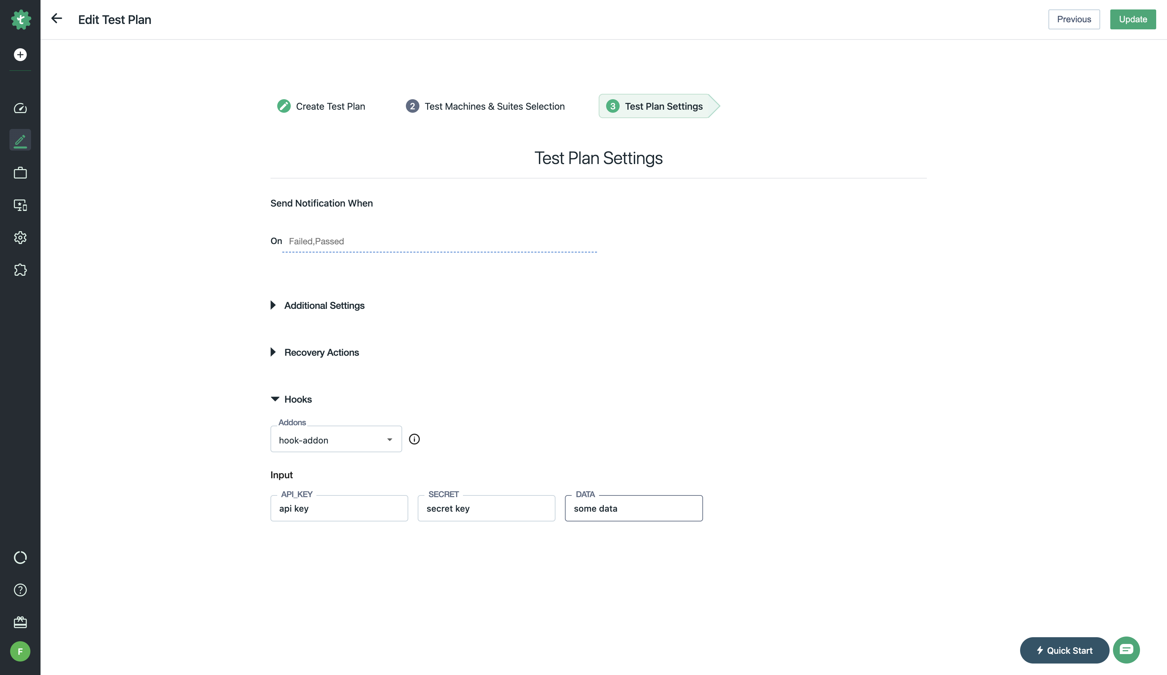Viewport: 1167px width, 675px height.
Task: Expand Recovery Actions section
Action: coord(321,352)
